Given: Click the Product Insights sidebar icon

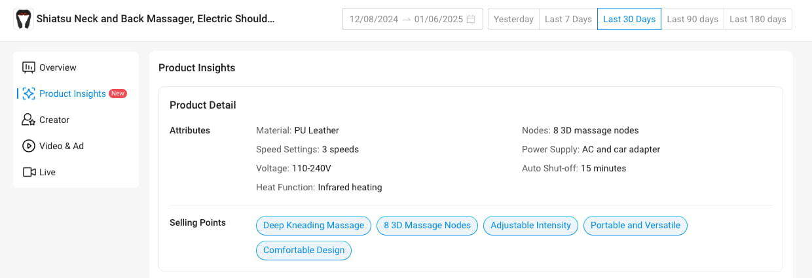Looking at the screenshot, I should [28, 94].
